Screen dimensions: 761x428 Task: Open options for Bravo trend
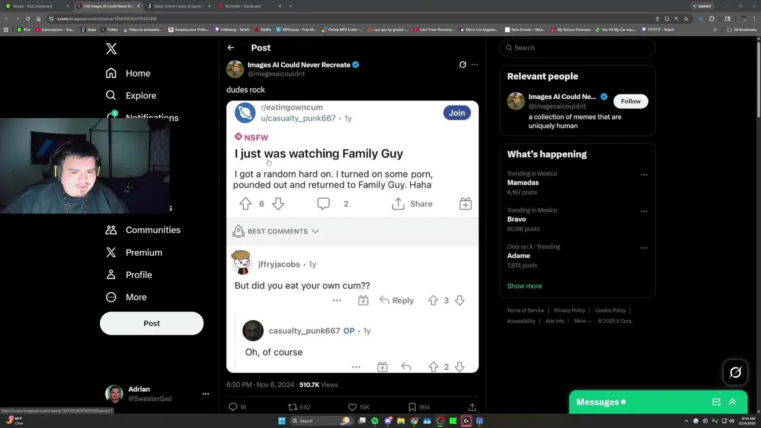pyautogui.click(x=644, y=211)
